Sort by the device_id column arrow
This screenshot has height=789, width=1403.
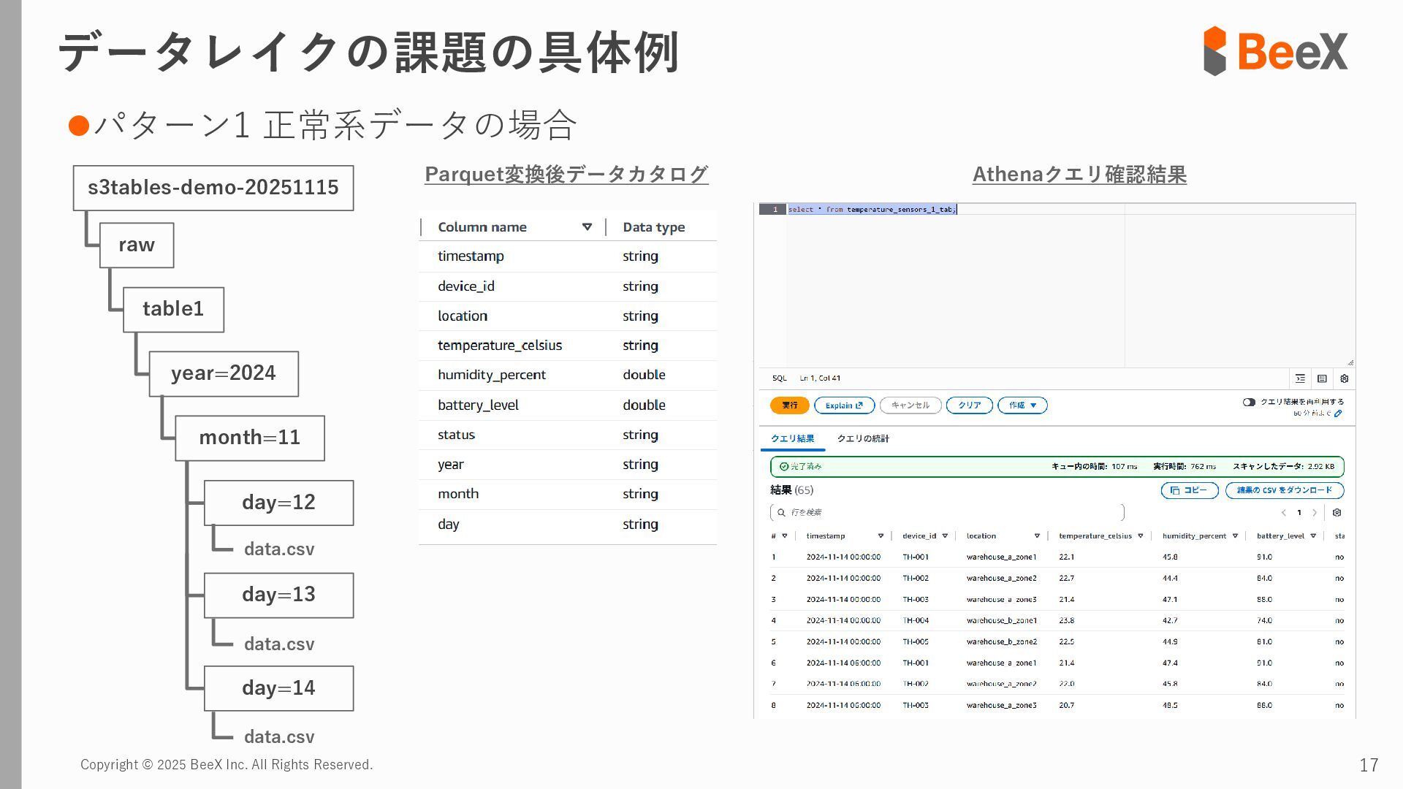[x=945, y=536]
